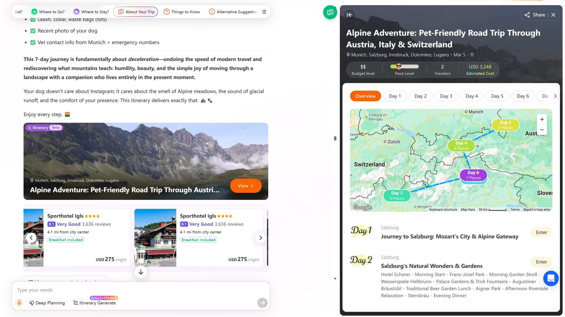Collapse the itinerary panel using the back-arrow icon
565x317 pixels.
click(349, 15)
